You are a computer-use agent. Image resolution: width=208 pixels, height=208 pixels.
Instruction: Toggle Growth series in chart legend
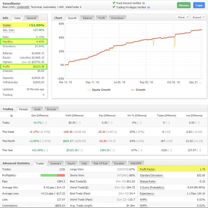click(138, 90)
